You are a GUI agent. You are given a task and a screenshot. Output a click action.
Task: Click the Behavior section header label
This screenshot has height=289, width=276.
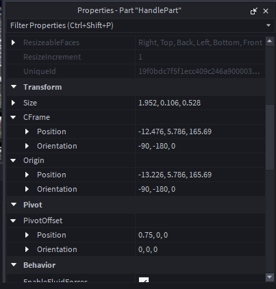pos(39,265)
